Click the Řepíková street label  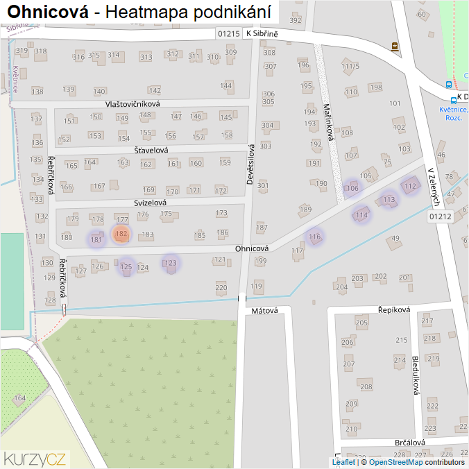click(394, 310)
